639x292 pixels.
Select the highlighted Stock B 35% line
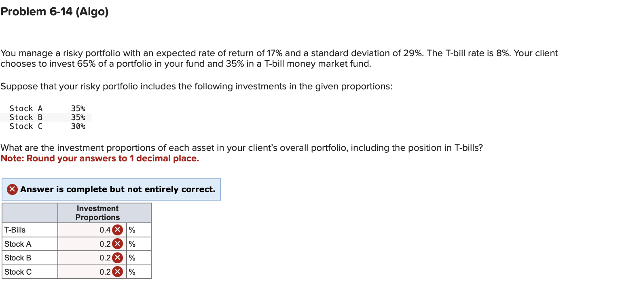(47, 117)
